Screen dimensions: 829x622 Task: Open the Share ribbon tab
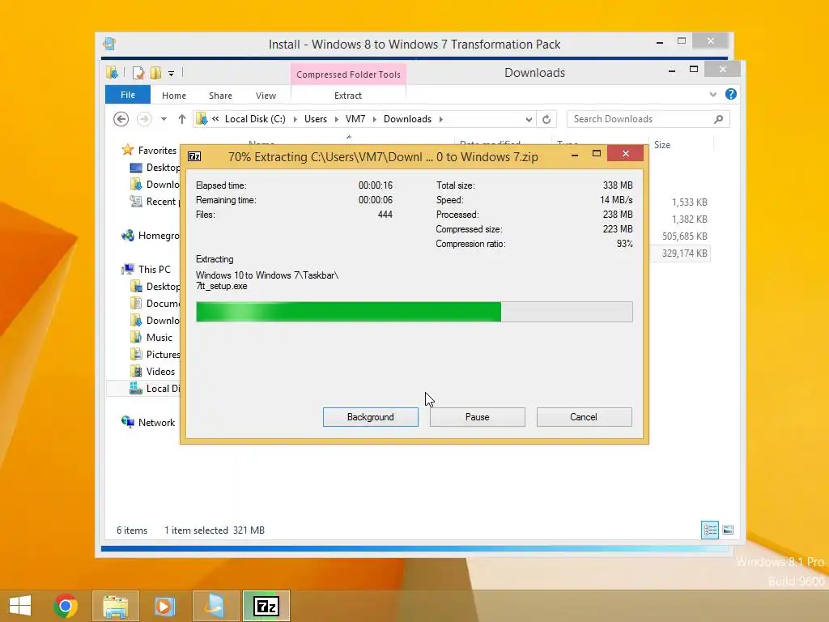click(220, 96)
